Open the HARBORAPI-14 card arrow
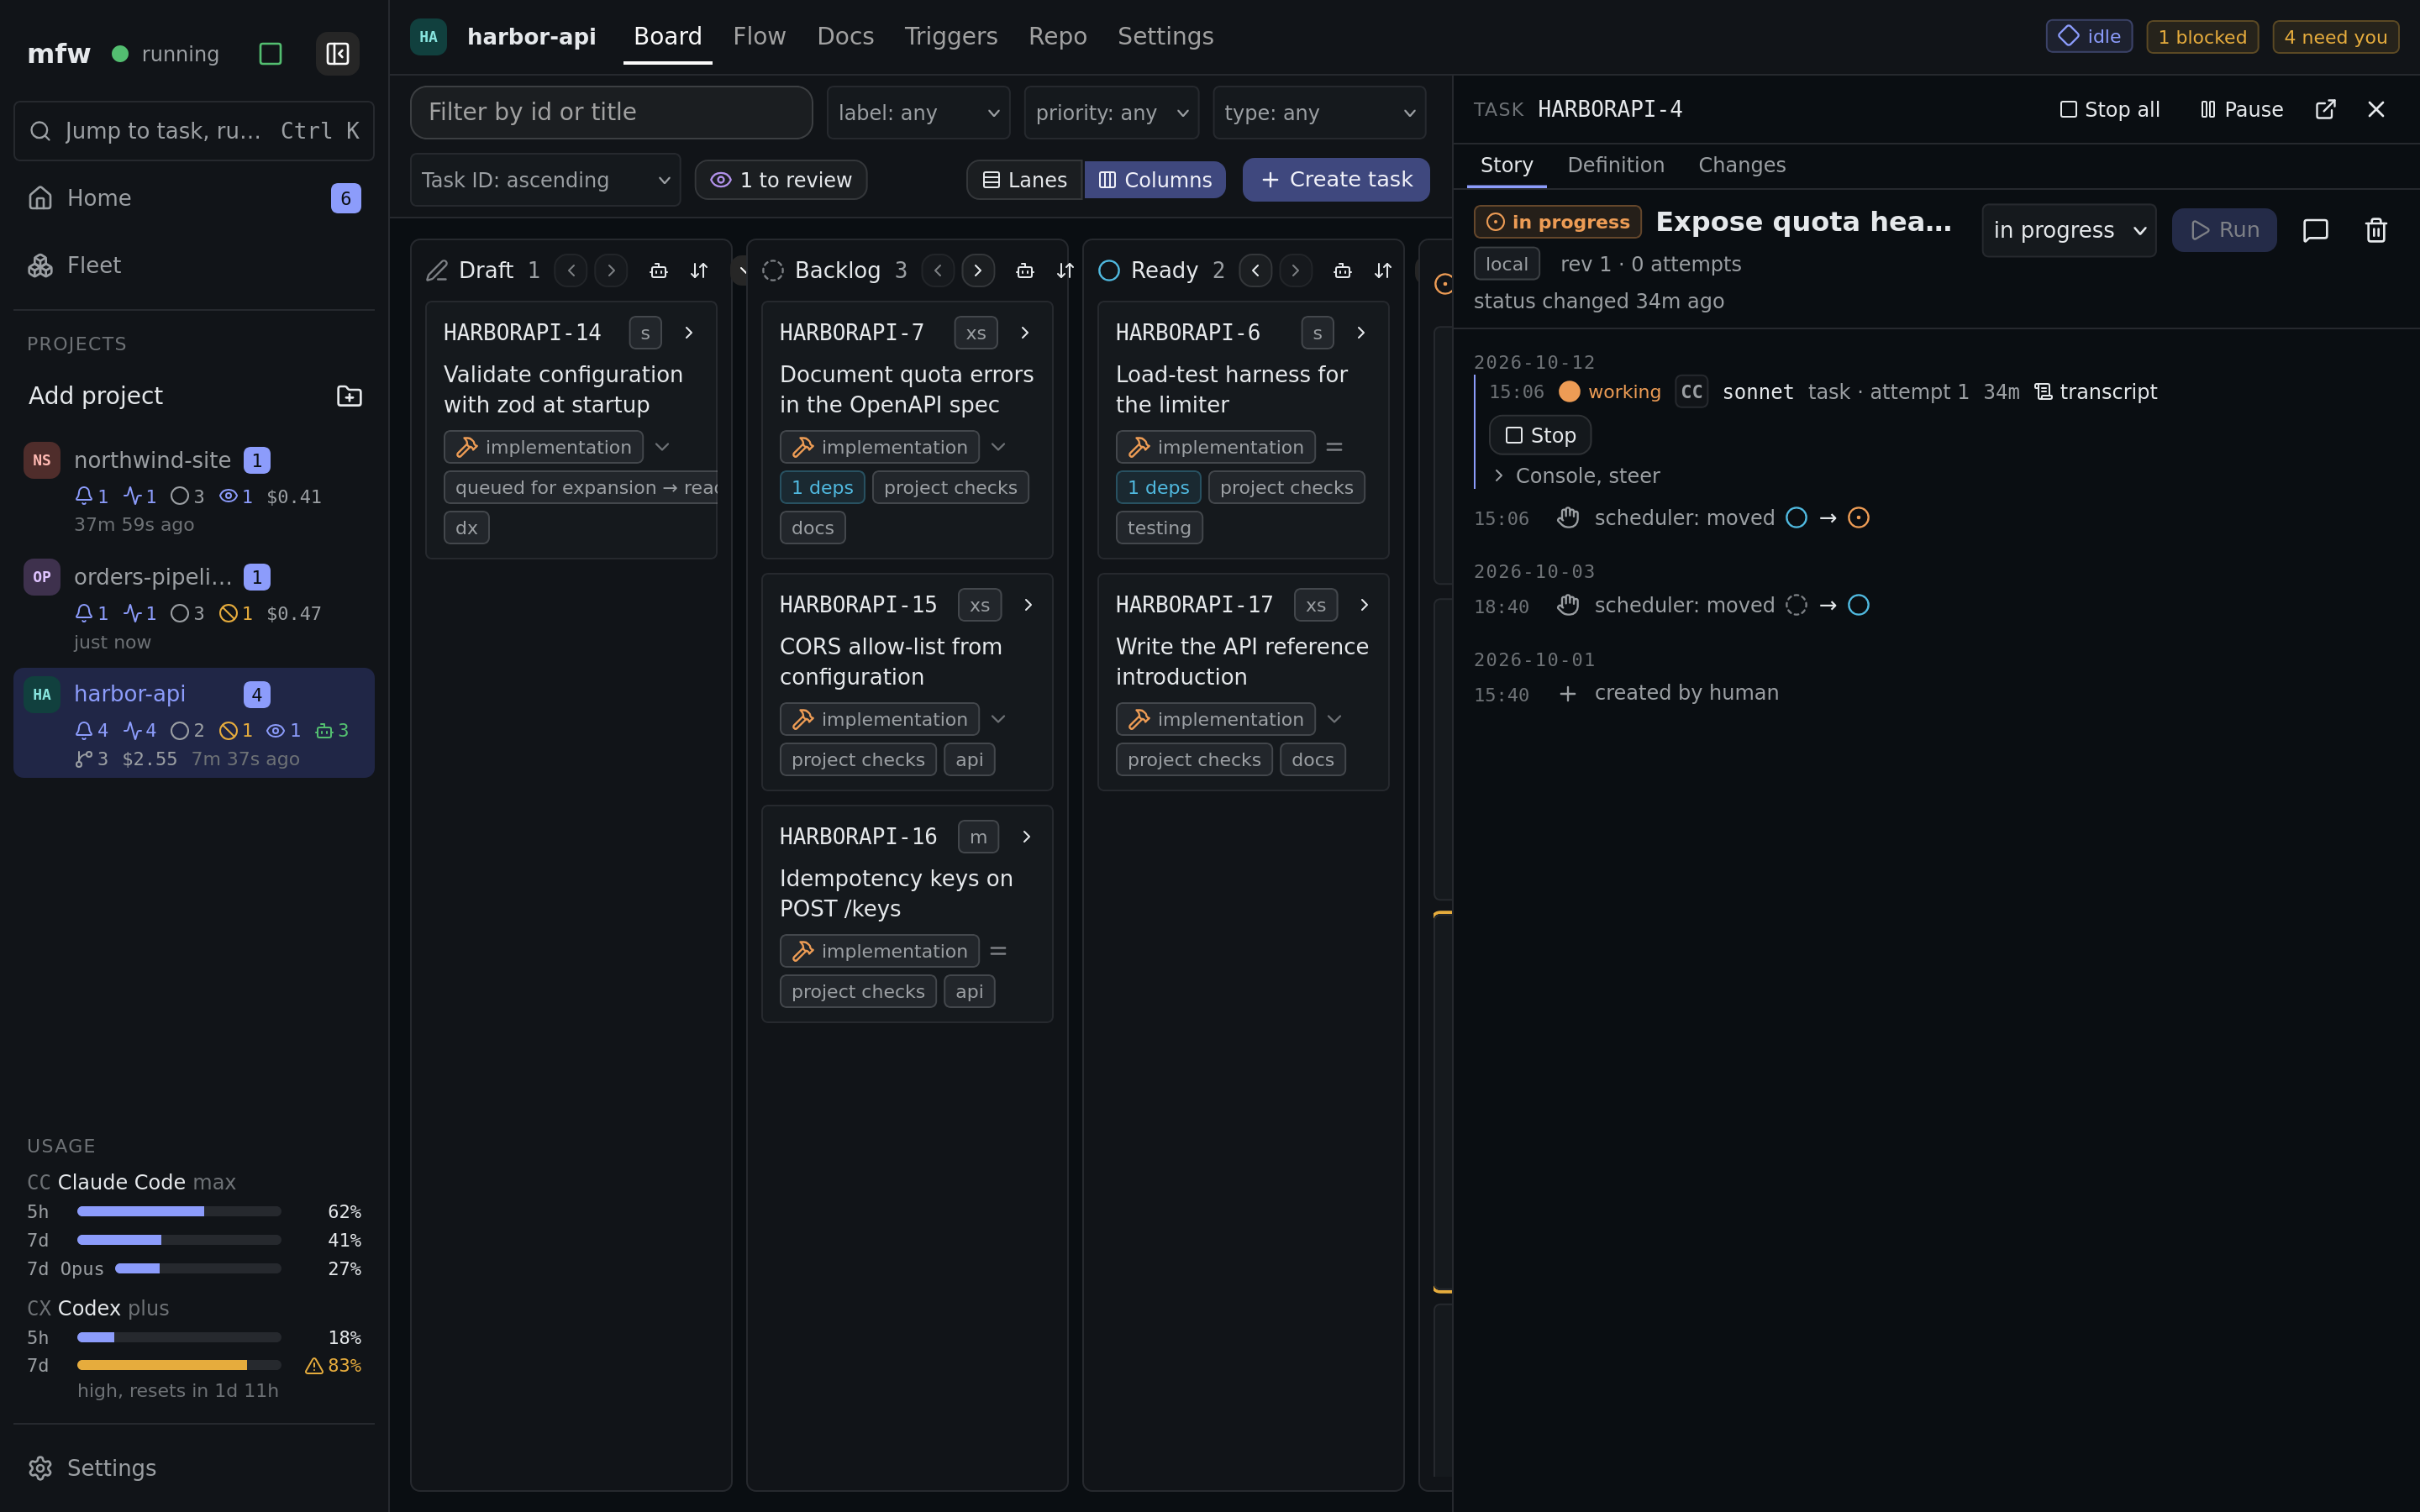The height and width of the screenshot is (1512, 2420). pos(688,332)
